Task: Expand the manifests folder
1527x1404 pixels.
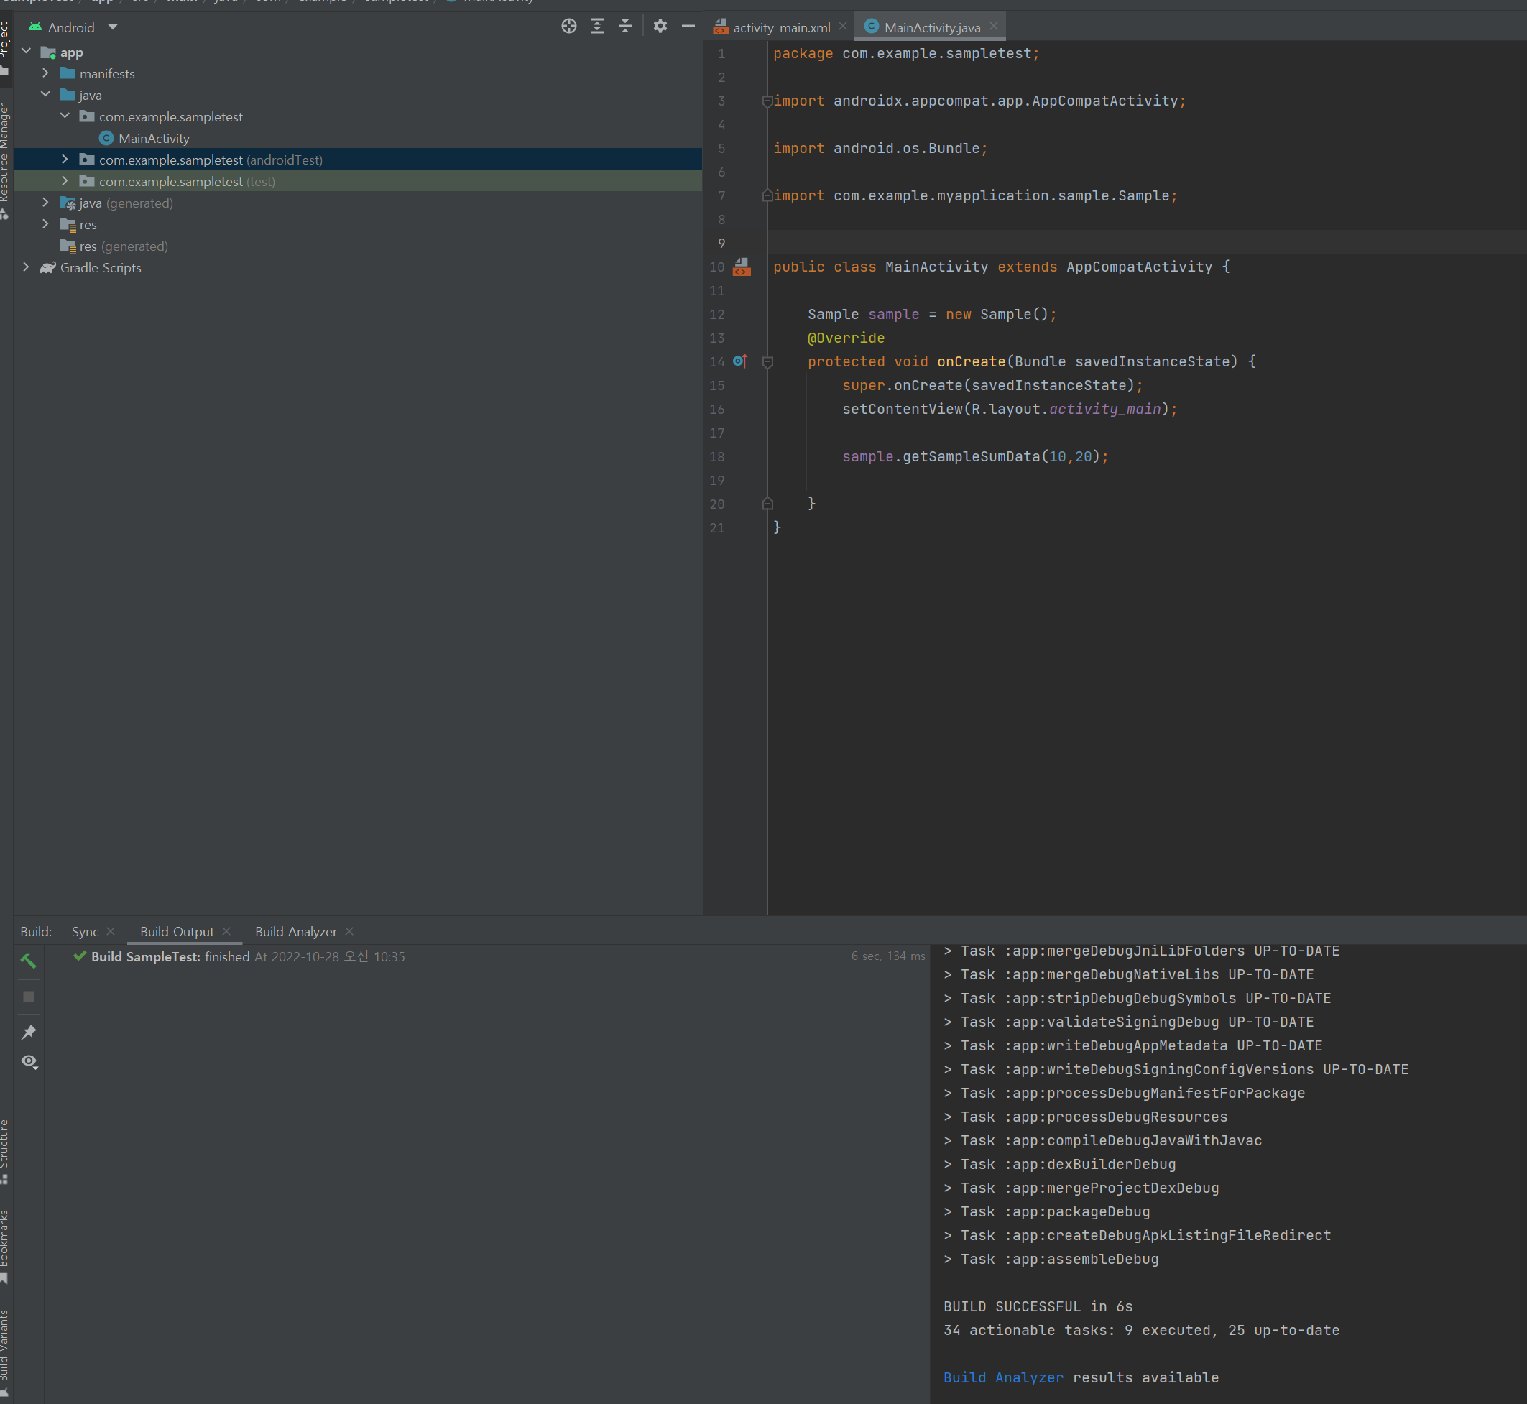Action: (x=45, y=74)
